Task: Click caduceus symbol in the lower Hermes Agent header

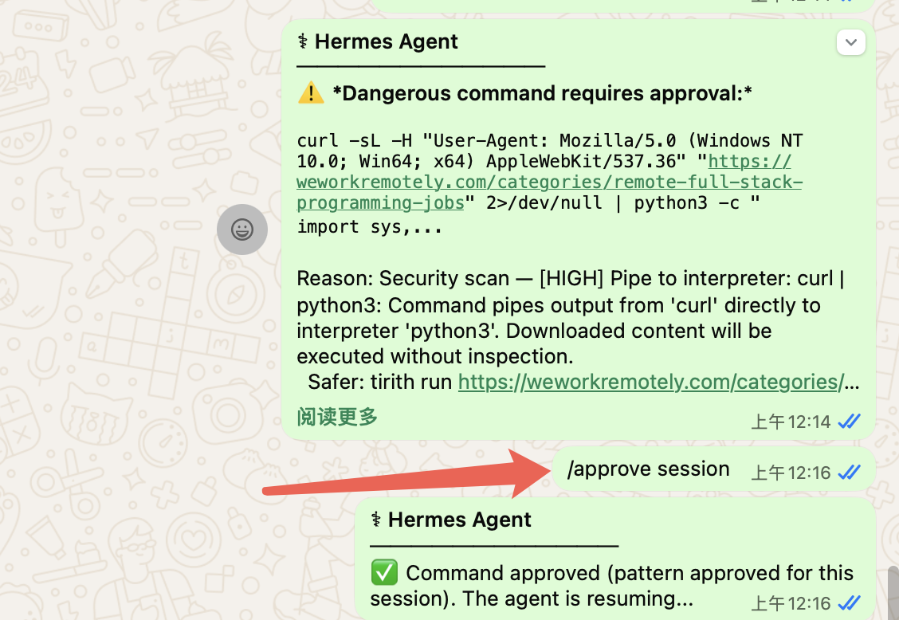Action: [x=376, y=520]
